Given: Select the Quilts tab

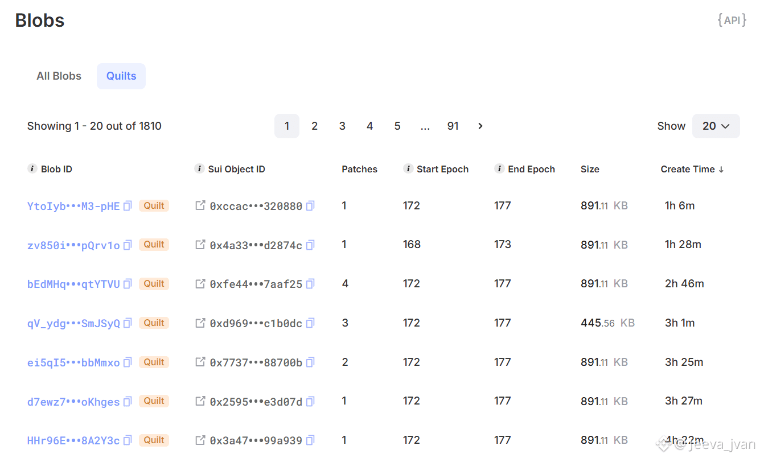Looking at the screenshot, I should pyautogui.click(x=121, y=76).
